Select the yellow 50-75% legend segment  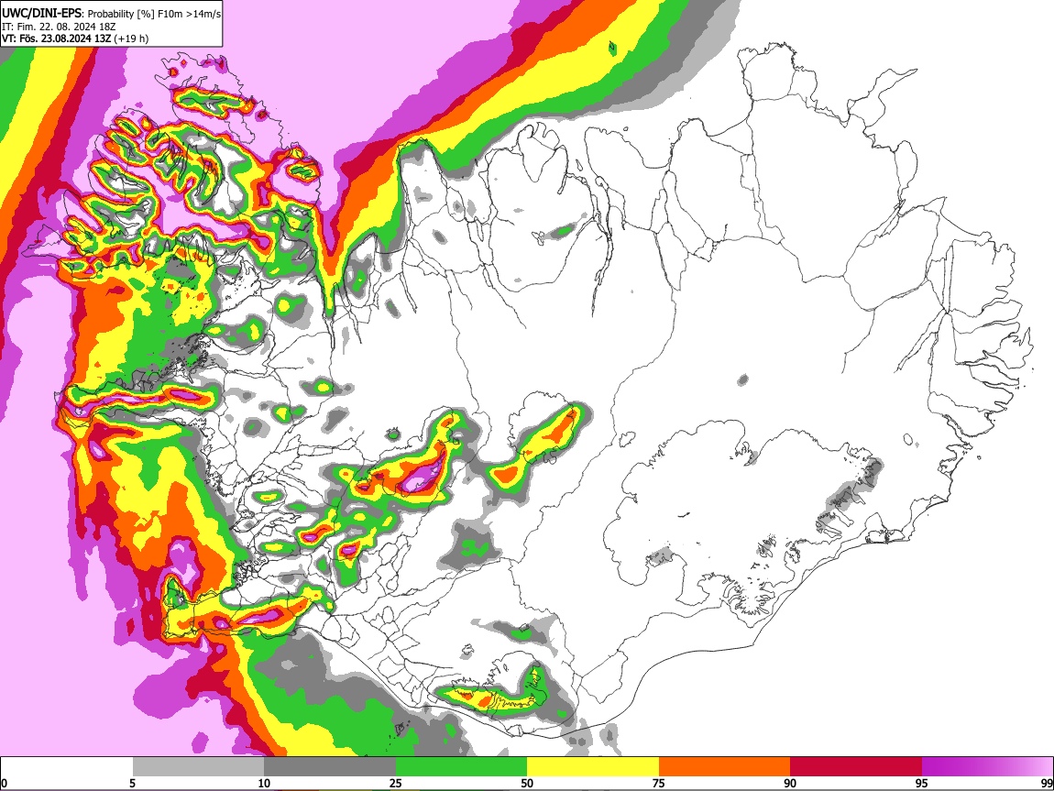coord(593,767)
